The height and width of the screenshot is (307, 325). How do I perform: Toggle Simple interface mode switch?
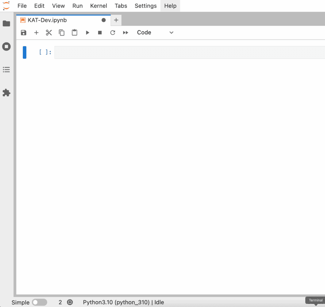tap(39, 302)
